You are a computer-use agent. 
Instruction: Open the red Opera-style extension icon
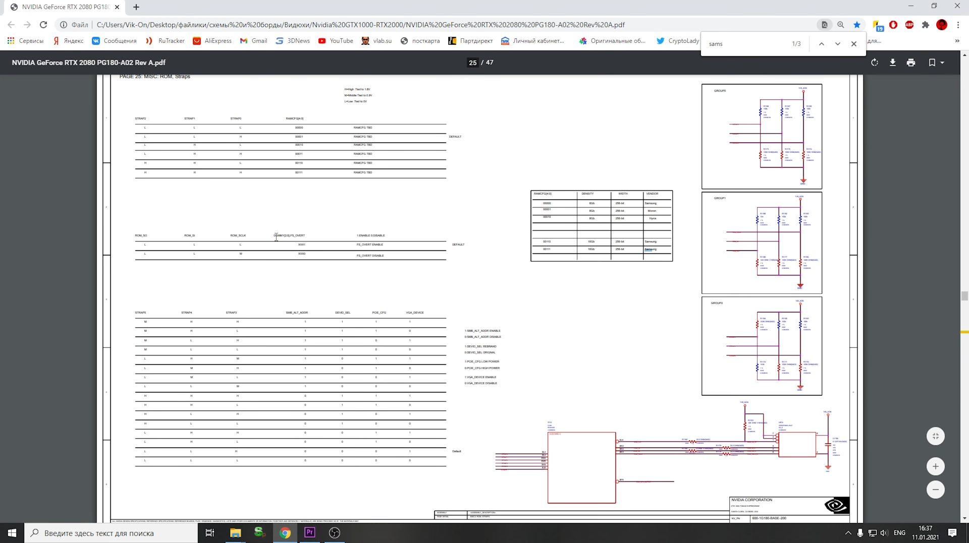pyautogui.click(x=893, y=25)
